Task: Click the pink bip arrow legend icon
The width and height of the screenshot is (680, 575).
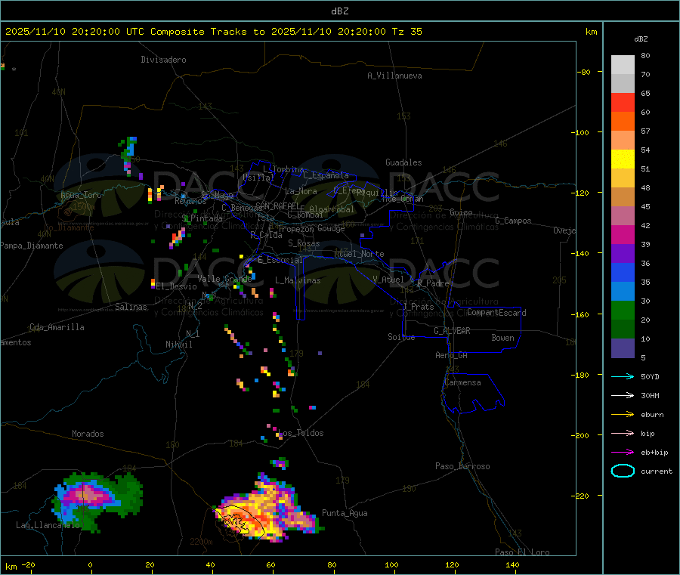Action: pyautogui.click(x=623, y=433)
